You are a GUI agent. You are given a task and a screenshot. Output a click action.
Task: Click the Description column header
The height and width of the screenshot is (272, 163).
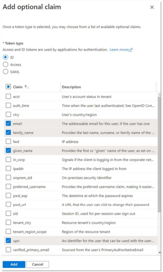coord(71,87)
